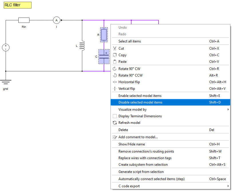Select the ammeter component labeled I
The width and height of the screenshot is (235, 195).
point(56,20)
